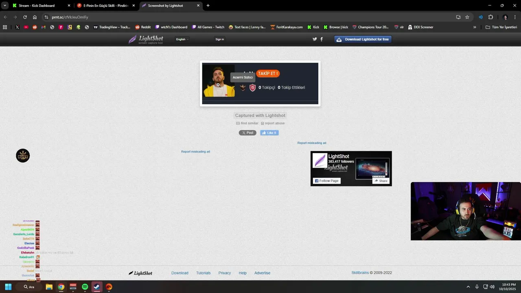Click the report abuse link
The image size is (521, 293).
click(273, 123)
